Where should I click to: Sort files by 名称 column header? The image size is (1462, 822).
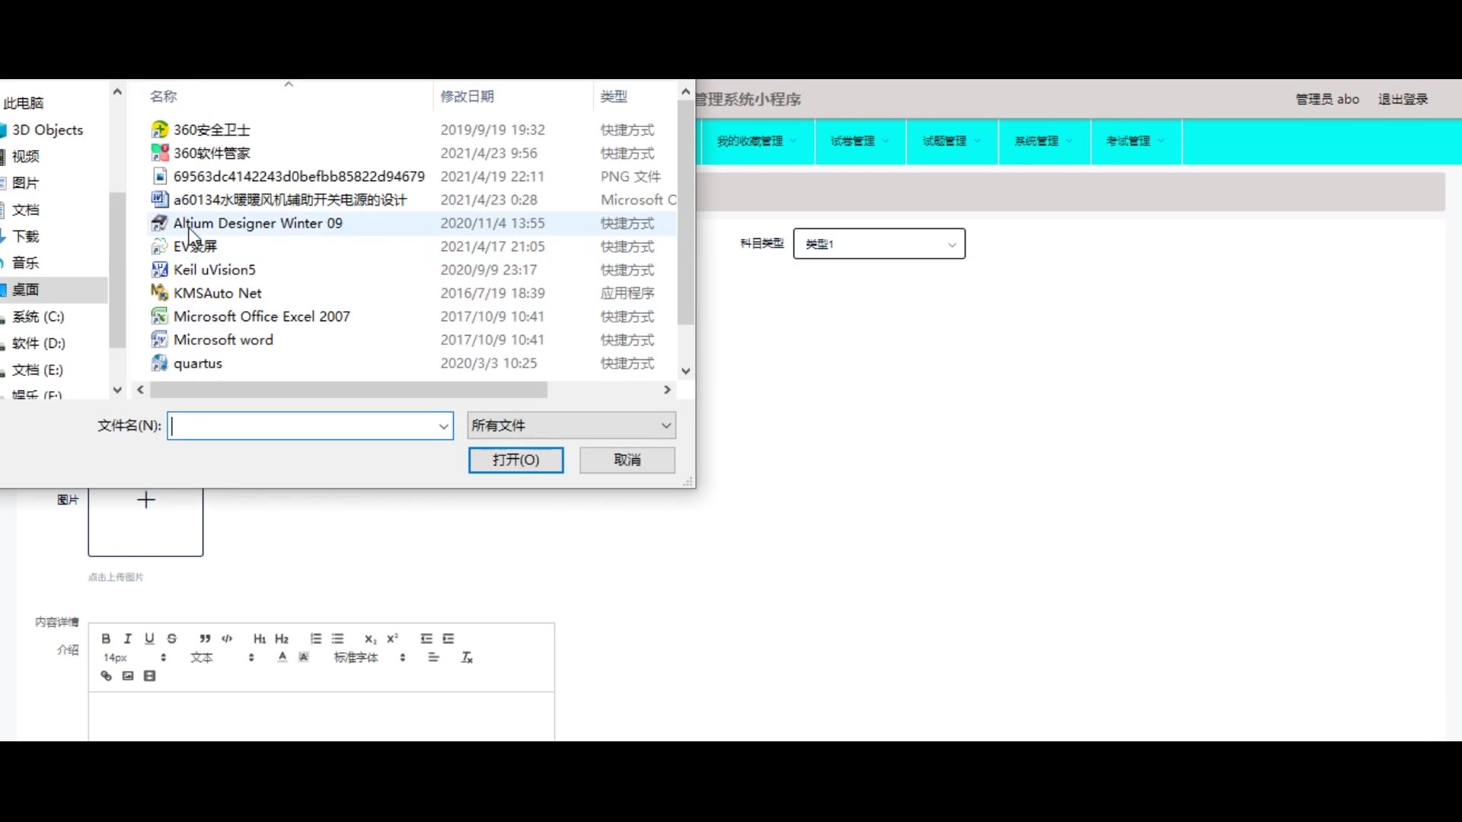click(x=164, y=97)
